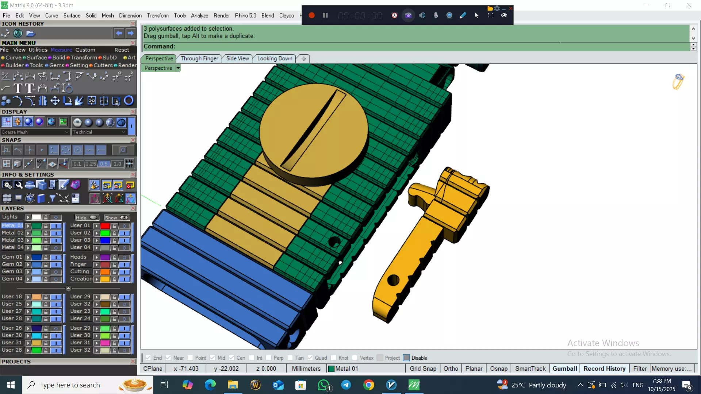Expand the Lights layer arrow
The height and width of the screenshot is (394, 701).
[x=28, y=217]
